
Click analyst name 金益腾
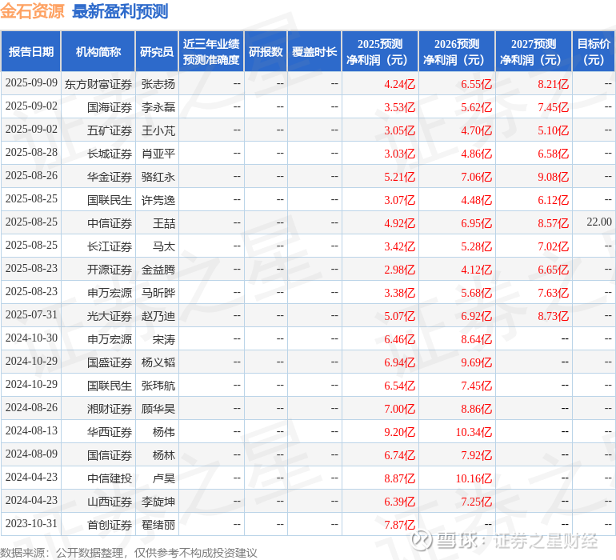click(158, 270)
